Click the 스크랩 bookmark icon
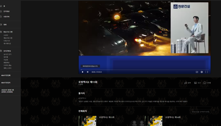221x126 pixels. (x=205, y=83)
